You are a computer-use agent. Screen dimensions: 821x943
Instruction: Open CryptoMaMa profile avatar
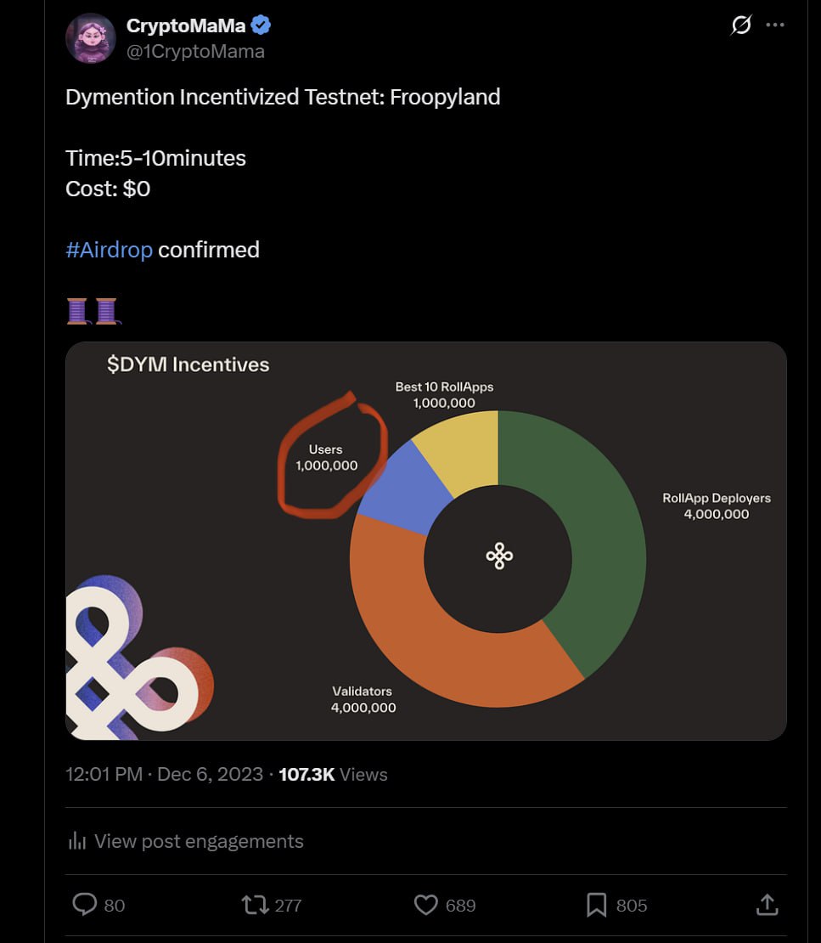[91, 38]
